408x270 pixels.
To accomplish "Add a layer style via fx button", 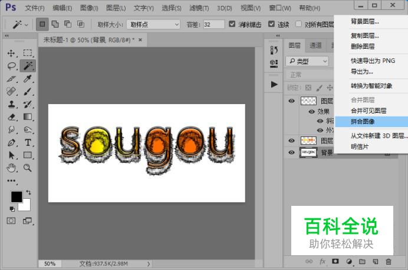I will click(323, 261).
